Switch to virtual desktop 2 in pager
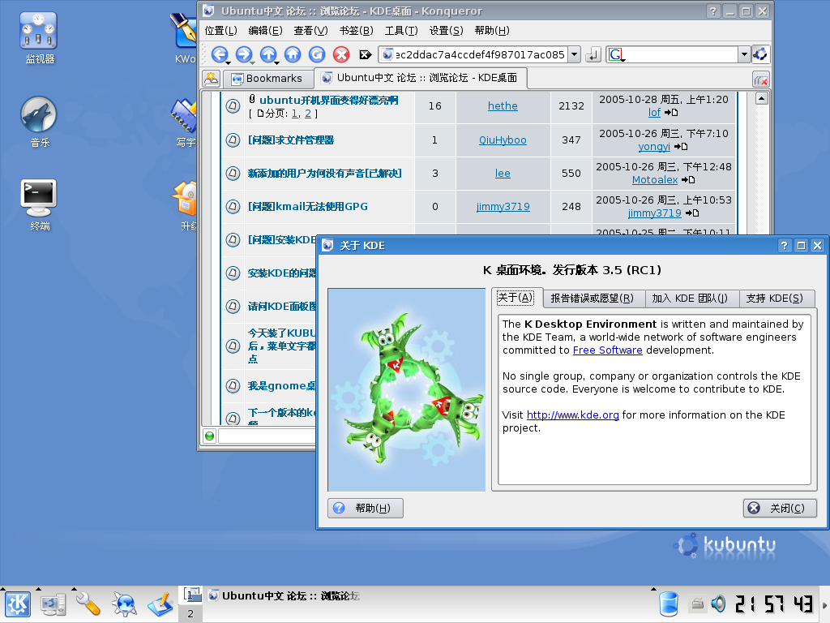 (190, 613)
